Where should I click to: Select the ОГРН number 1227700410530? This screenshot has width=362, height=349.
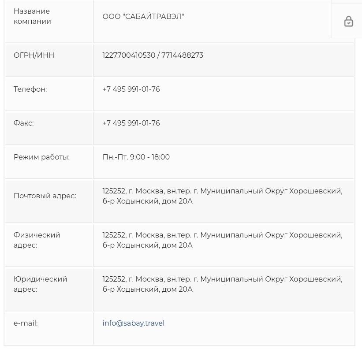pyautogui.click(x=129, y=55)
